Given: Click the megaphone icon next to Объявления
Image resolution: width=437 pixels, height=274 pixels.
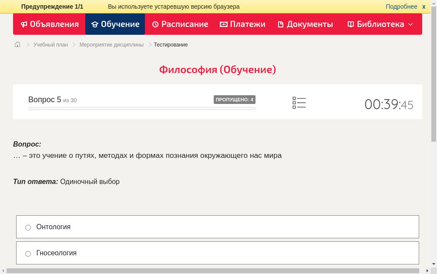Looking at the screenshot, I should pyautogui.click(x=24, y=24).
